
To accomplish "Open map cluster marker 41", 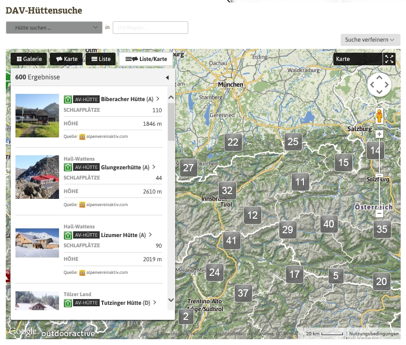I will [231, 240].
